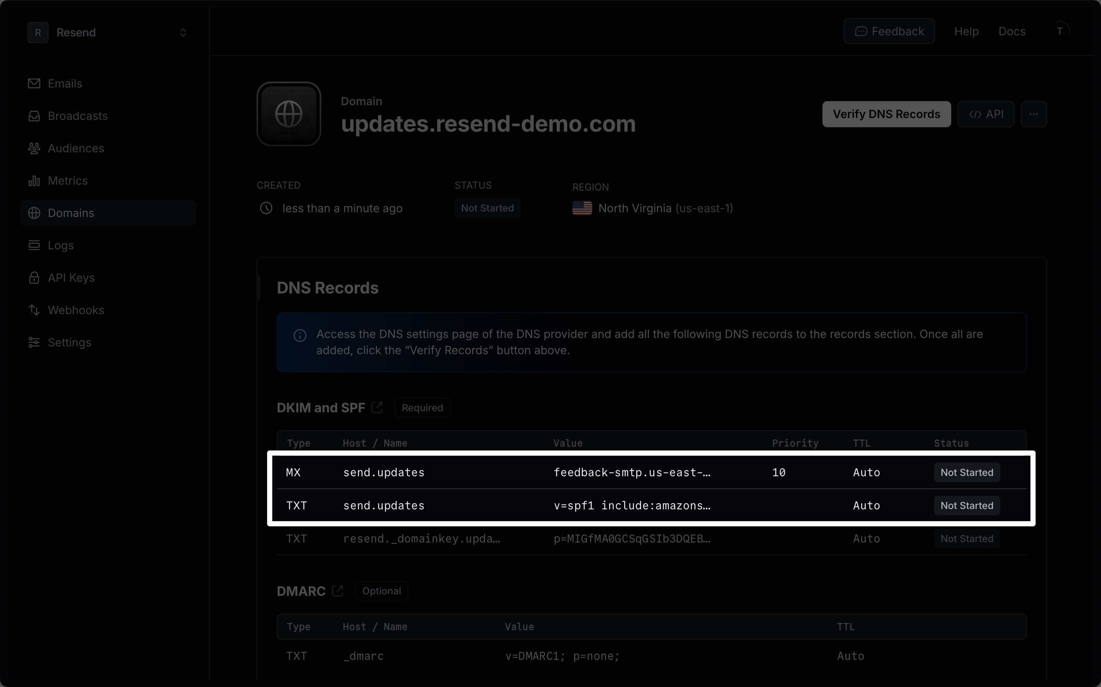Click the Emails envelope icon
Viewport: 1101px width, 687px height.
pos(34,83)
